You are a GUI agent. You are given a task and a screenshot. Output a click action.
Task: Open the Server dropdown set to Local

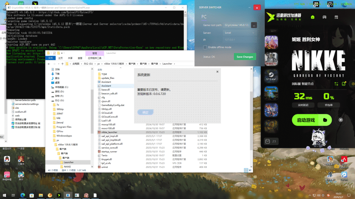pos(240,33)
